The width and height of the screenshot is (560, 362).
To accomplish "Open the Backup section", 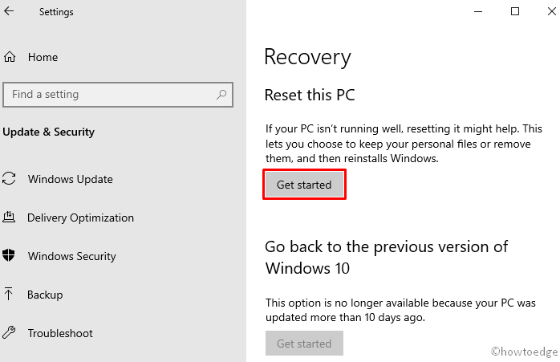I will pos(45,295).
